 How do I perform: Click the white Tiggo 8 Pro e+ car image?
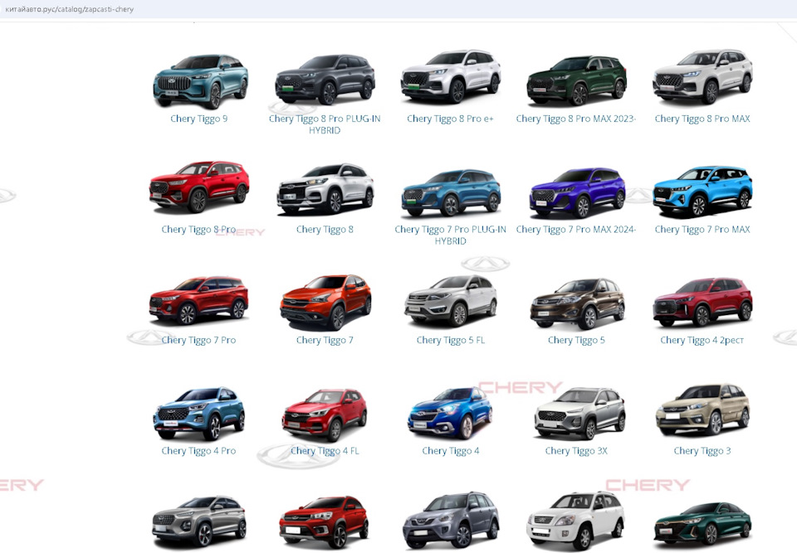(x=451, y=76)
